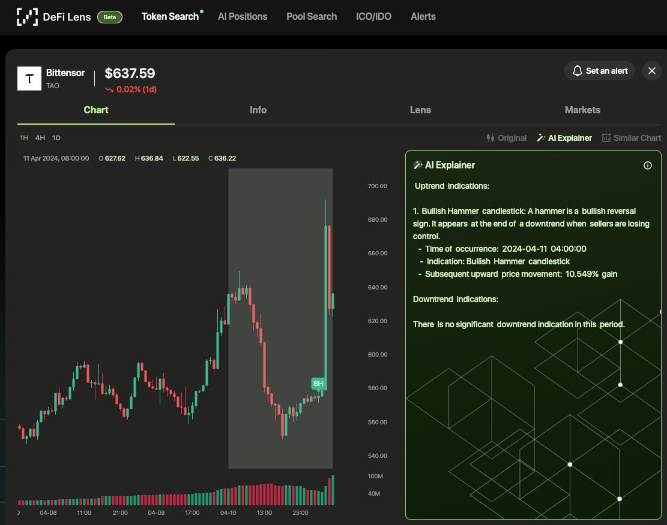This screenshot has width=667, height=525.
Task: Click the chart icon beside Similar Chart
Action: coord(606,138)
